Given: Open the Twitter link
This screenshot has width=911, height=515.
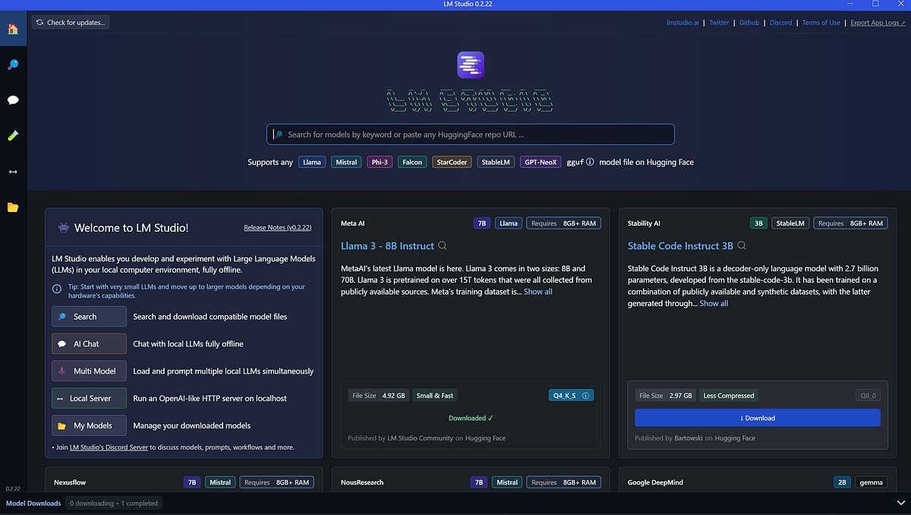Looking at the screenshot, I should point(719,23).
